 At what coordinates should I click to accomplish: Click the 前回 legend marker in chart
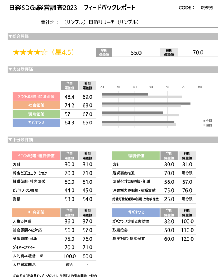tap(205, 125)
